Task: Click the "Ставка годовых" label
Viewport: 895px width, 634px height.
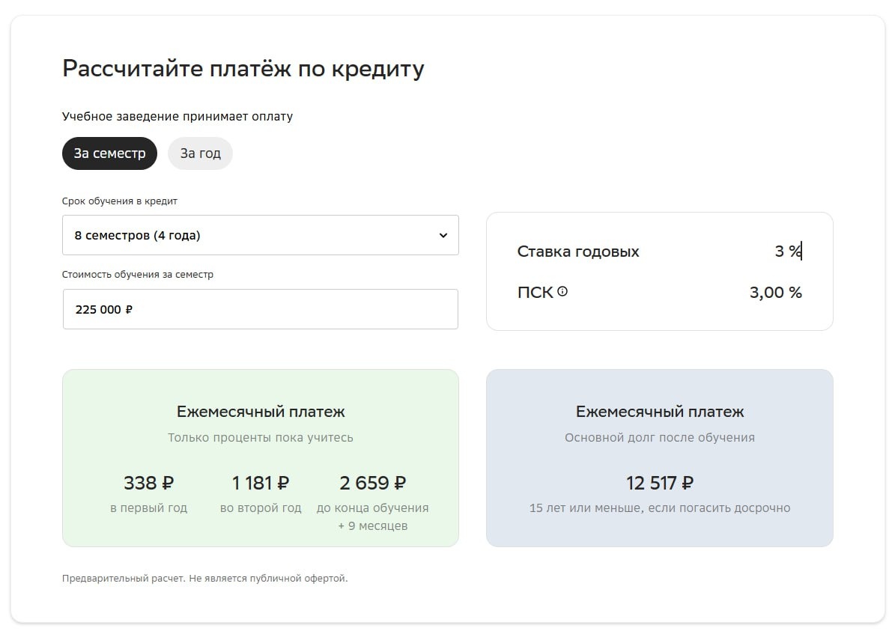Action: tap(578, 252)
